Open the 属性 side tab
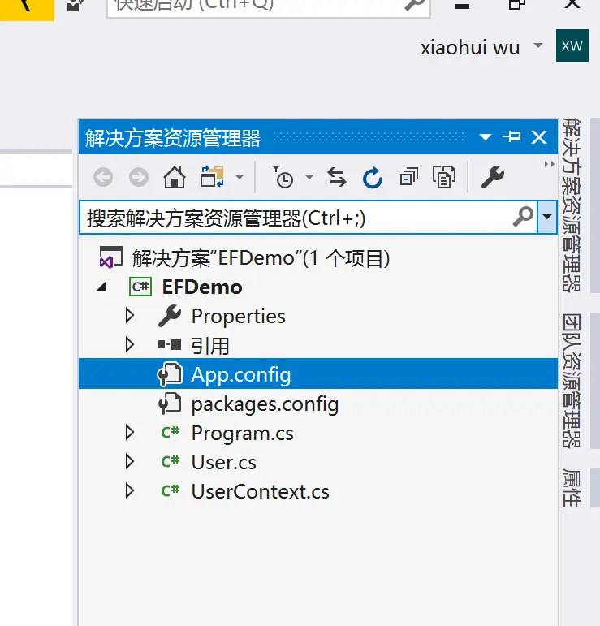The image size is (600, 626). click(572, 488)
